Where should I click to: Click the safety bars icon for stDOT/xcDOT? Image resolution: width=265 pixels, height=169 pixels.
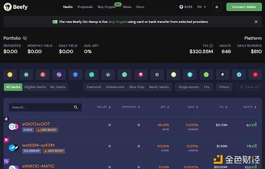point(254,125)
